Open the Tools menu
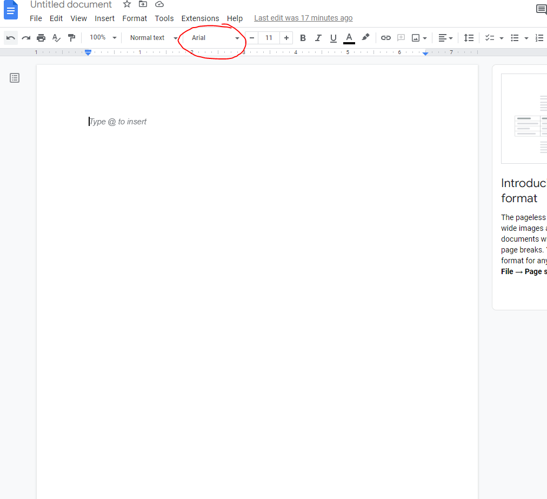Image resolution: width=547 pixels, height=499 pixels. 164,18
